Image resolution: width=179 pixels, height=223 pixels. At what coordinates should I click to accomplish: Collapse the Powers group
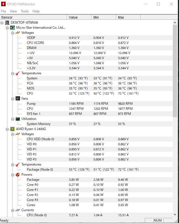tap(12, 175)
